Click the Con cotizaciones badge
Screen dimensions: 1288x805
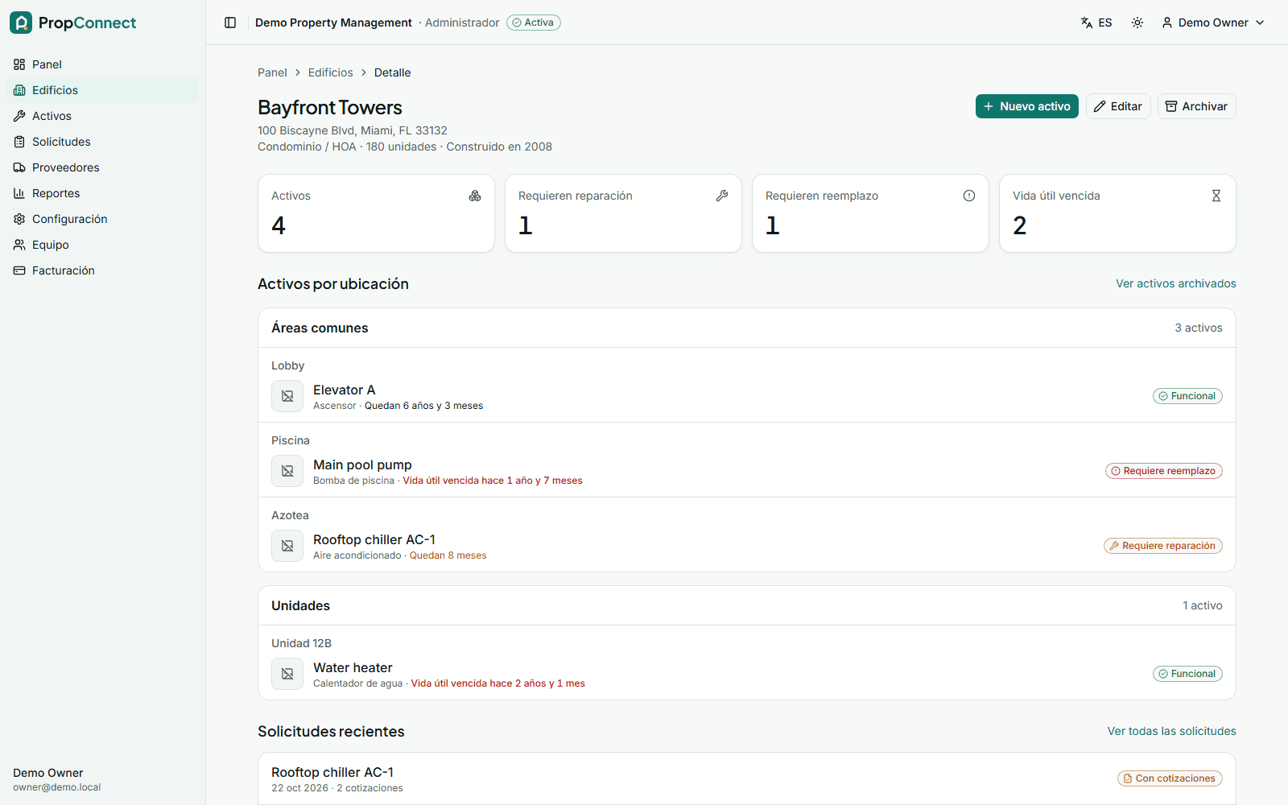1170,778
